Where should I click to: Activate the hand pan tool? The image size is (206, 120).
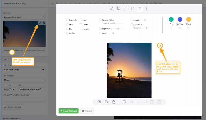click(x=113, y=102)
